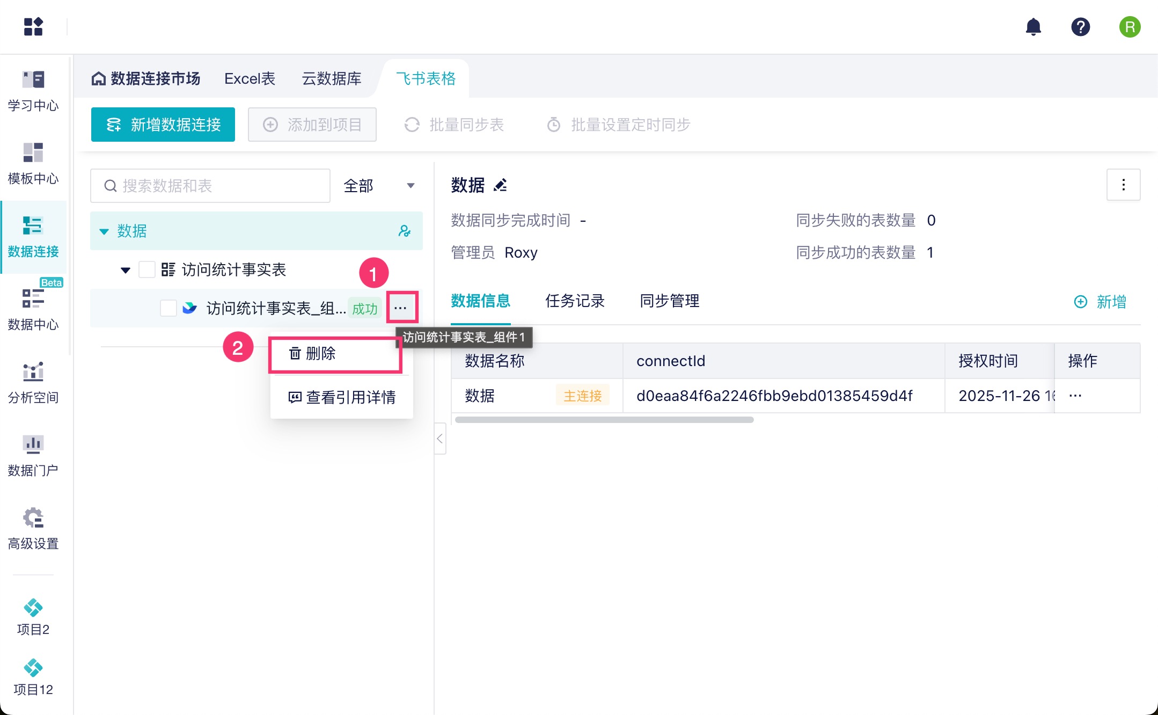Click the edit pencil next to 数据 title
Screen dimensions: 1158x715
[500, 185]
